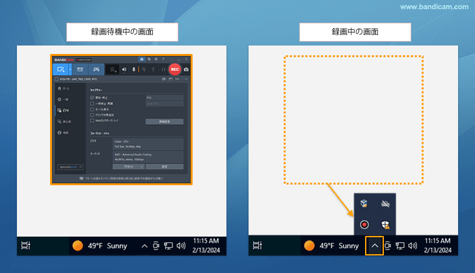
Task: Select the screen recording mode icon
Action: (61, 69)
